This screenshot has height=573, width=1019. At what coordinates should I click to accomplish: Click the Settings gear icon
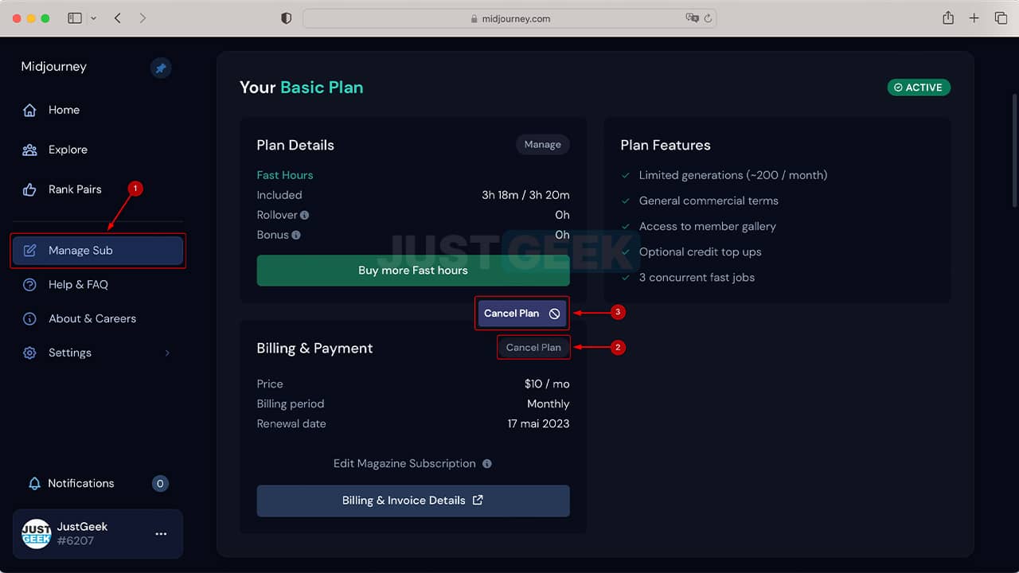[29, 353]
